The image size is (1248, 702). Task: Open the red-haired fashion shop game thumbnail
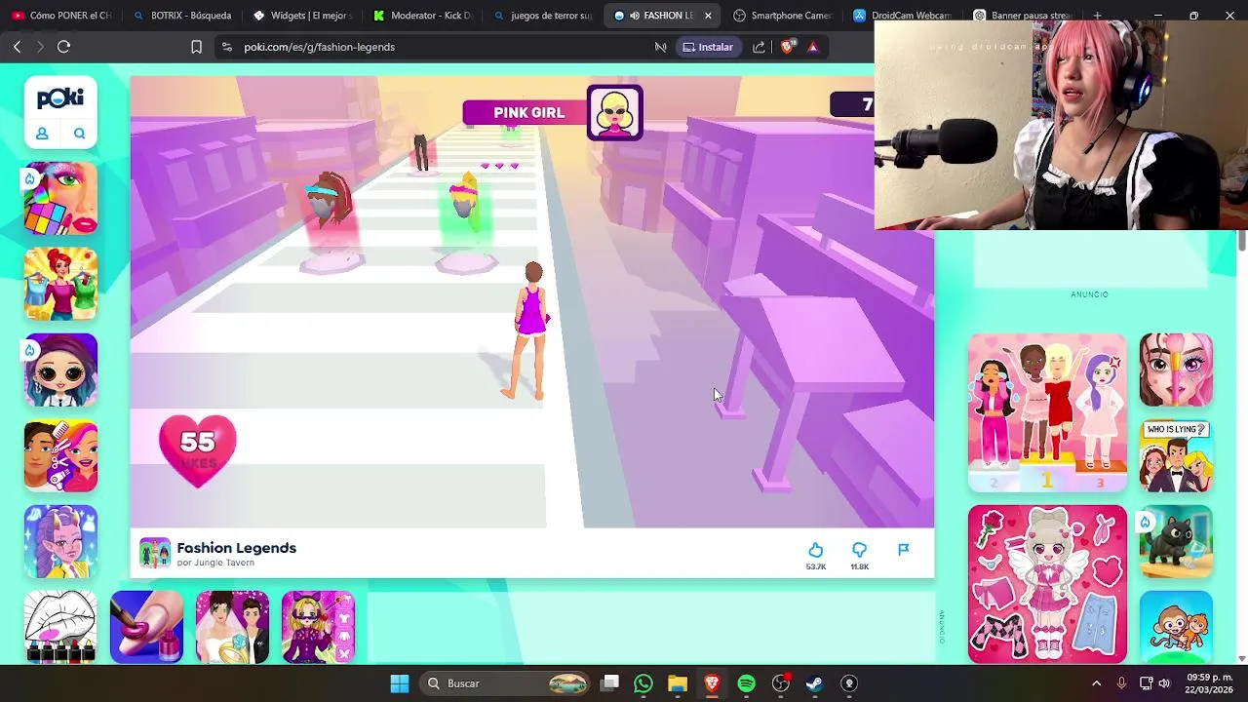(60, 284)
